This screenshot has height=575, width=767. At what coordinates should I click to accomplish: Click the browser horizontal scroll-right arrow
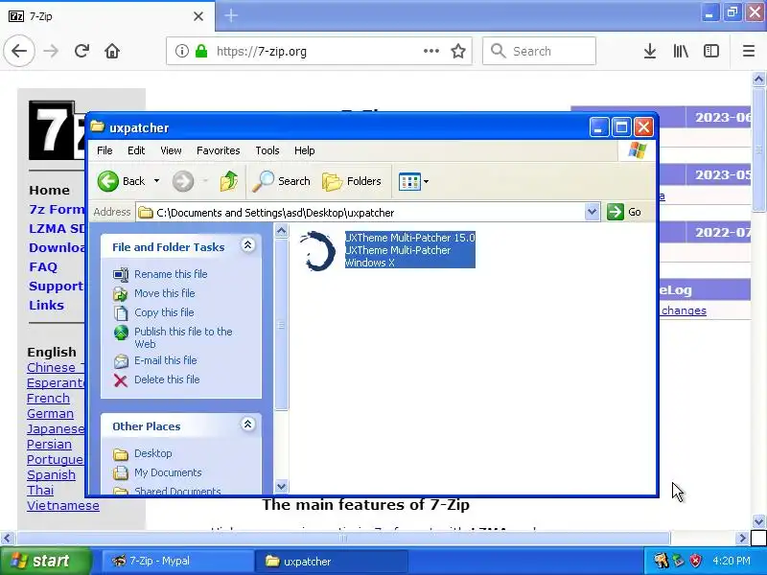coord(742,539)
